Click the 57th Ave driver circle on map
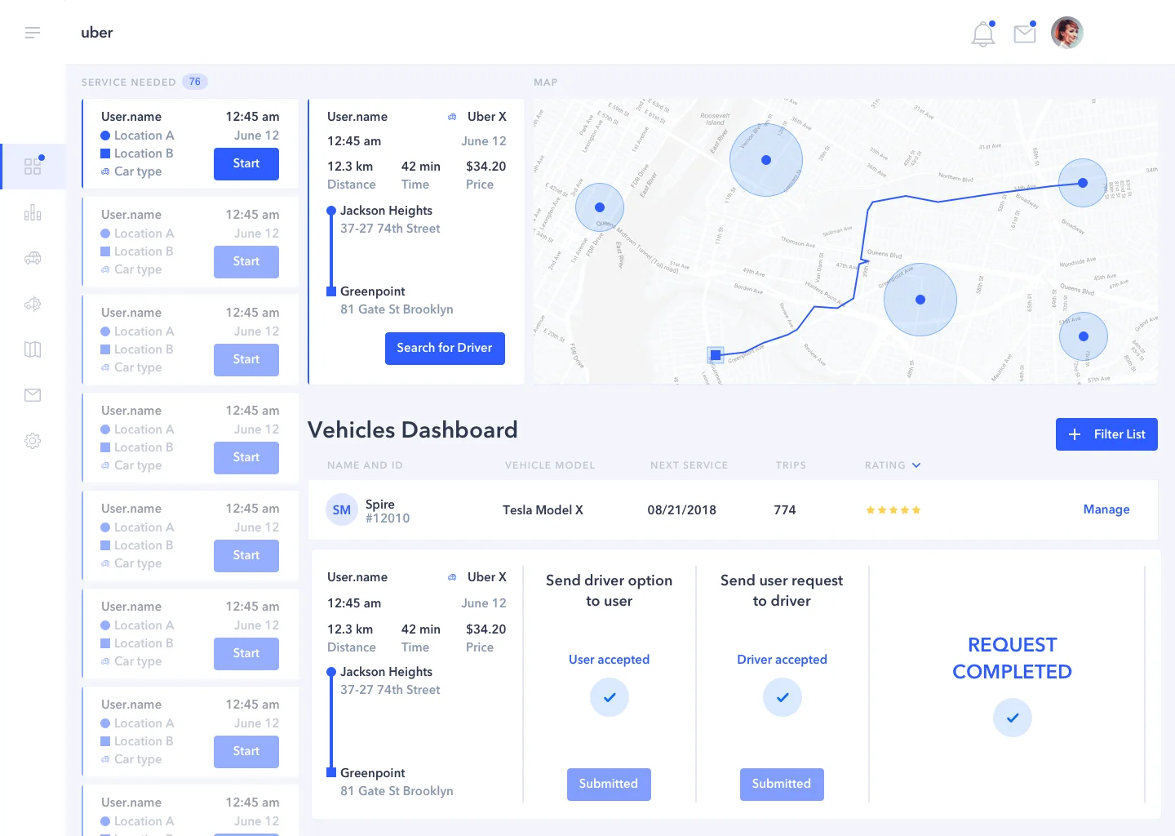This screenshot has height=836, width=1175. (1084, 336)
